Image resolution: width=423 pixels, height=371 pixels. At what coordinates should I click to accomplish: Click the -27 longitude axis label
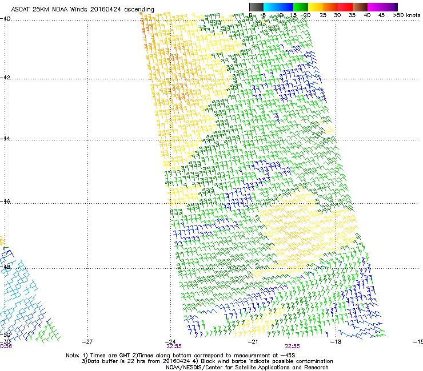(87, 342)
